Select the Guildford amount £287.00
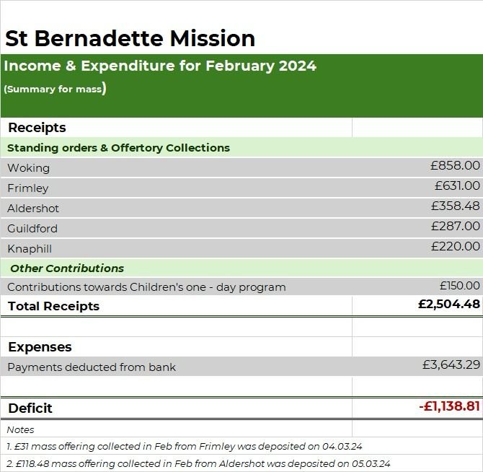Viewport: 483px width, 472px height. 456,227
